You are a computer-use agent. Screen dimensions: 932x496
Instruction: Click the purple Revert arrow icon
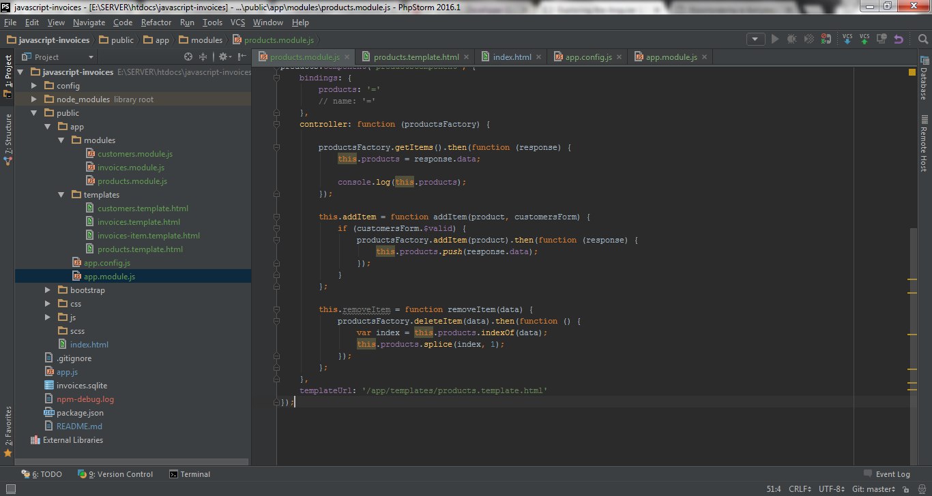(899, 40)
